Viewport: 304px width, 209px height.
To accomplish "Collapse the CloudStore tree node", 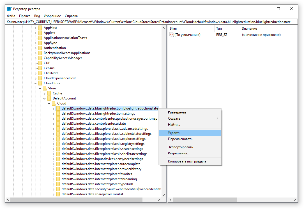I will click(x=36, y=83).
